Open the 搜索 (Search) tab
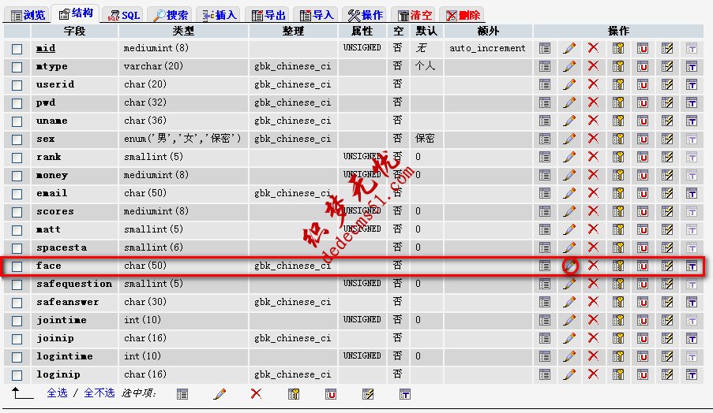The image size is (713, 413). tap(171, 15)
